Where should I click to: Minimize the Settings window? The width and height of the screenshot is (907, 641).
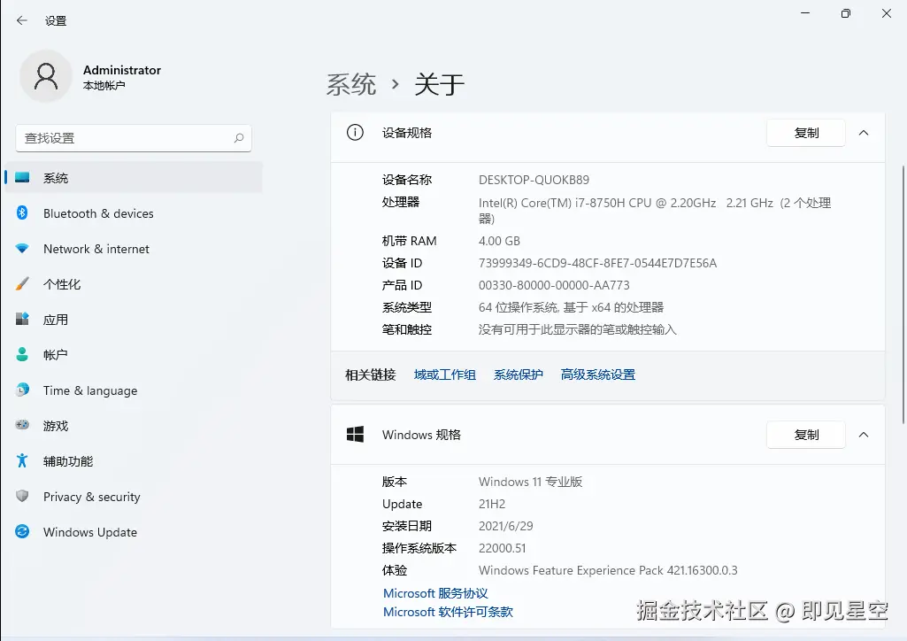[805, 13]
